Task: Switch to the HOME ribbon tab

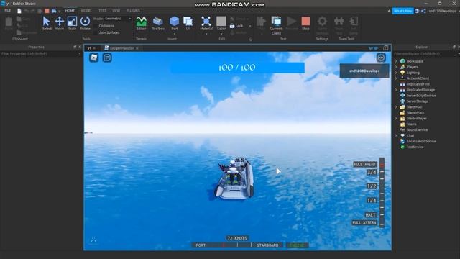Action: (x=70, y=11)
